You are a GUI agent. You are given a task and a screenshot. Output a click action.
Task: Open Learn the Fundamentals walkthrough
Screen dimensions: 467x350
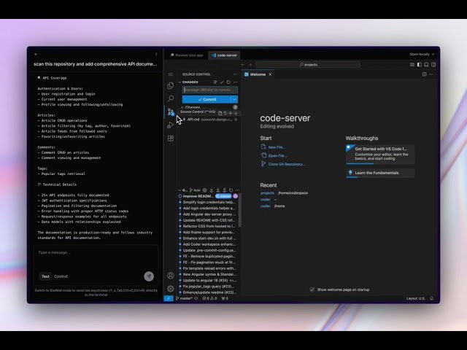(x=380, y=173)
